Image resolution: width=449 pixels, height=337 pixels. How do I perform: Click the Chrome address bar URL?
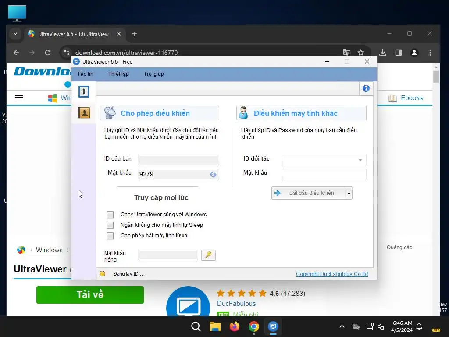coord(126,53)
